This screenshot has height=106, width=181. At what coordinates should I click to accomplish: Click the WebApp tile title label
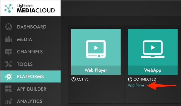pyautogui.click(x=153, y=70)
